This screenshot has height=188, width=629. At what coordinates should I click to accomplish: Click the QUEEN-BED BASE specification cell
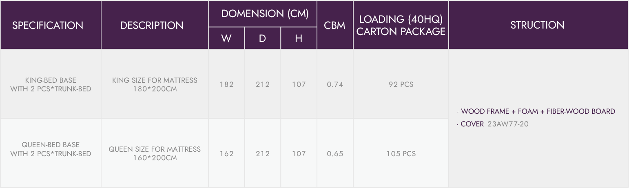click(51, 149)
